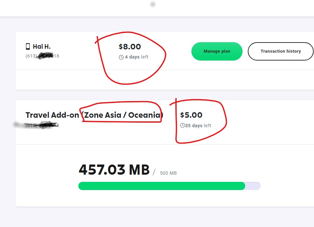Click the Zone Asia / Oceania label
Viewport: 314px width, 227px height.
pos(122,115)
